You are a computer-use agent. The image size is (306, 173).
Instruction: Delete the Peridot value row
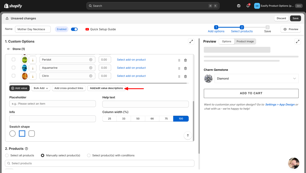click(185, 60)
